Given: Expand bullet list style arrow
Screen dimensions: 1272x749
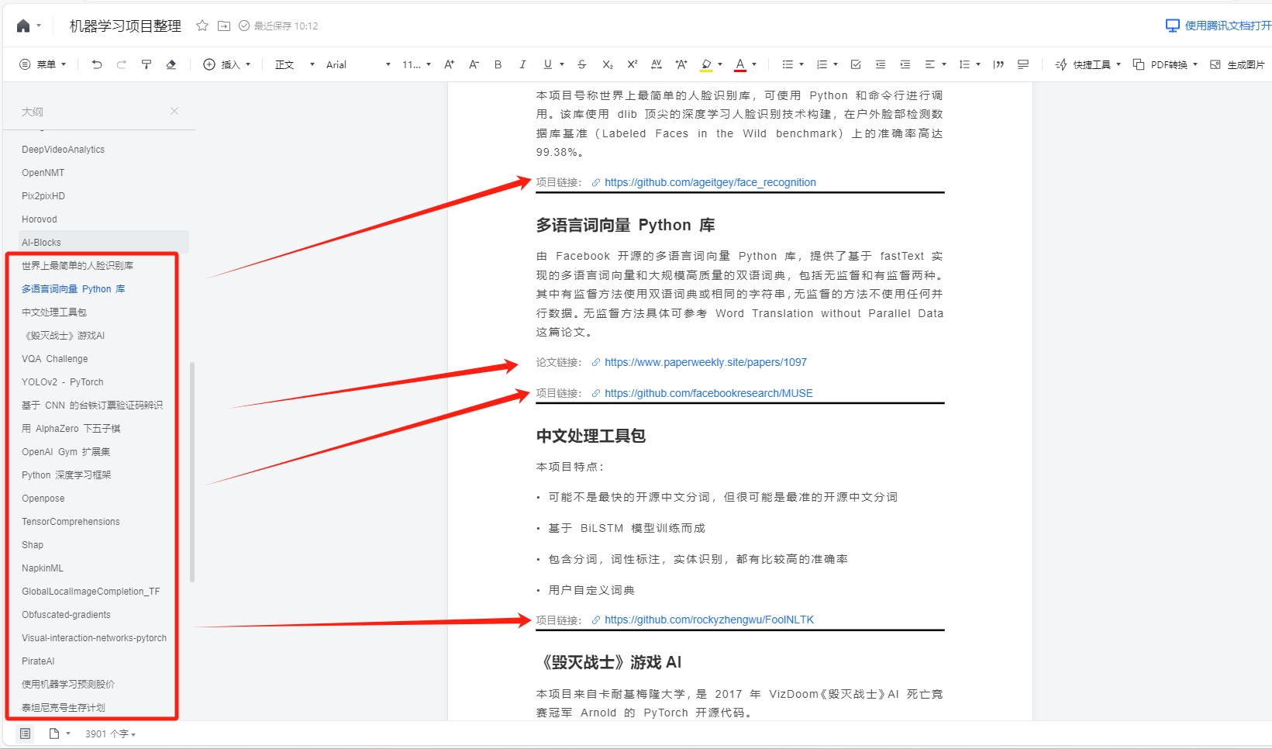Looking at the screenshot, I should [x=801, y=64].
